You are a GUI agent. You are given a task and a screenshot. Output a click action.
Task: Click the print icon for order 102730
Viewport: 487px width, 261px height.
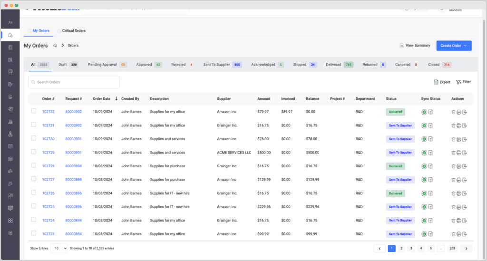pyautogui.click(x=459, y=139)
